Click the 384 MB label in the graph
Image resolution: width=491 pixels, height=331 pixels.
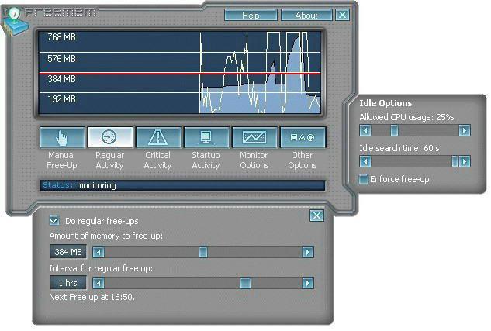[x=62, y=79]
